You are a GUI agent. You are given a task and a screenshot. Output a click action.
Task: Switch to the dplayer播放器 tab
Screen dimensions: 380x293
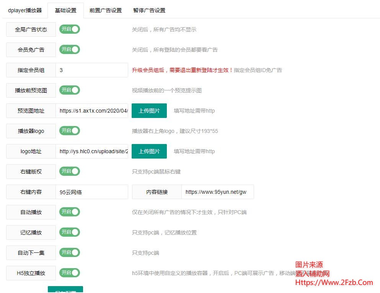(x=25, y=10)
